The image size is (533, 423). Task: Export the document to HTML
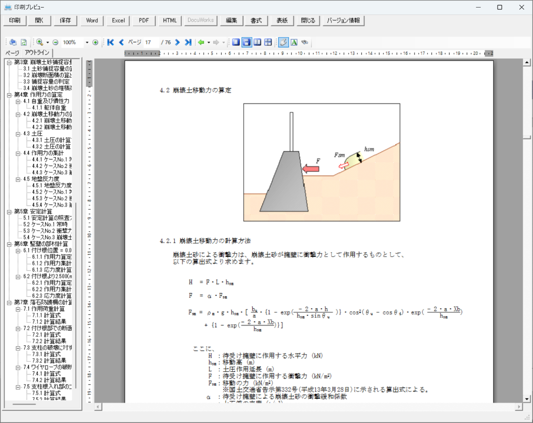coord(170,21)
